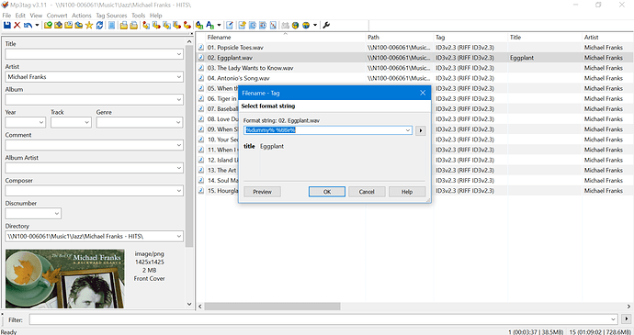Image resolution: width=634 pixels, height=335 pixels.
Task: Click the Actions (Quick) icon beside dropdown arrow
Action: [x=209, y=25]
